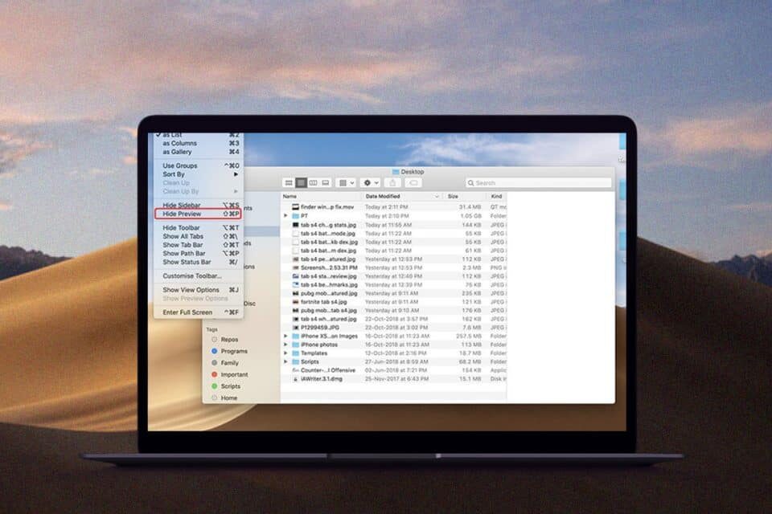Choose 'as Gallery' view option
The width and height of the screenshot is (772, 514).
tap(177, 152)
